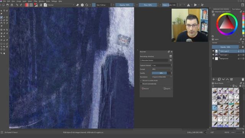The width and height of the screenshot is (245, 138).
Task: Select the Pan hand tool
Action: click(x=4, y=53)
